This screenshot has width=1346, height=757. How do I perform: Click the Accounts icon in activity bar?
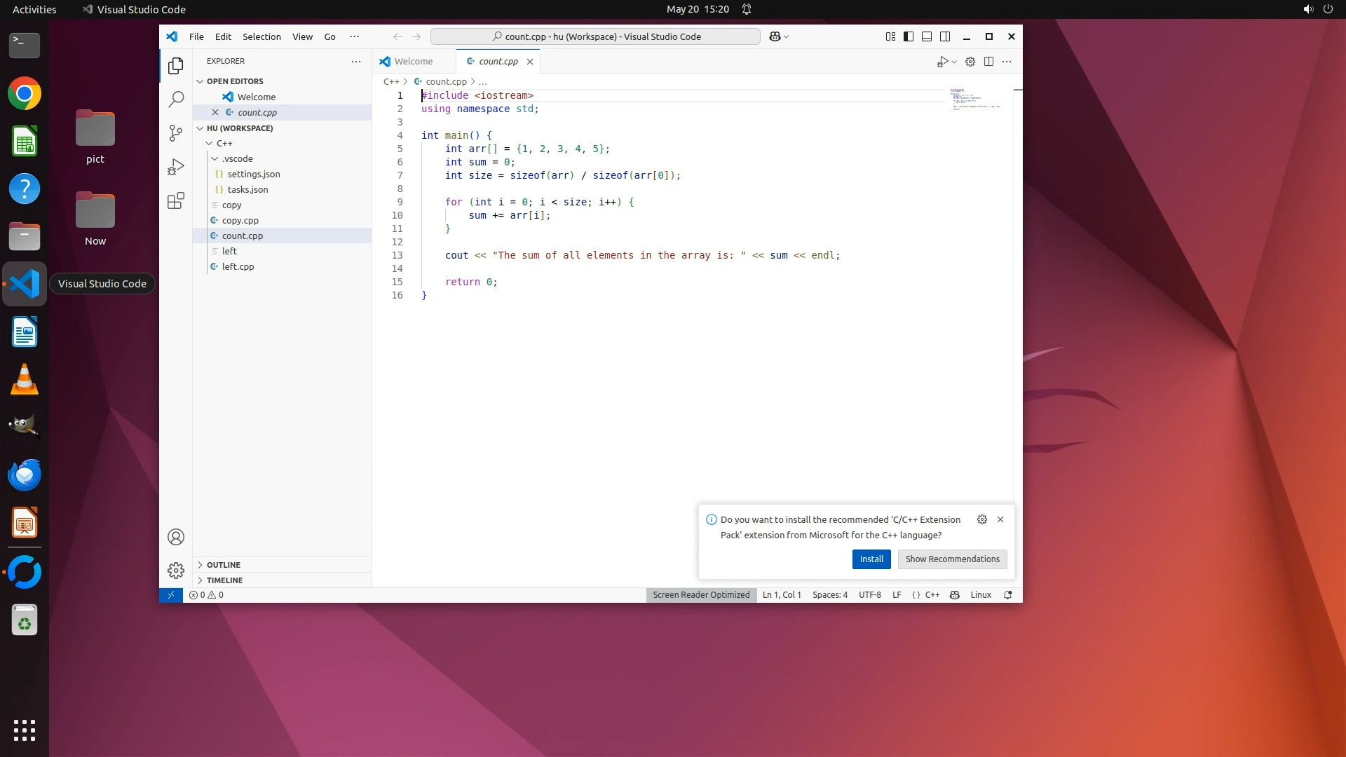tap(176, 537)
